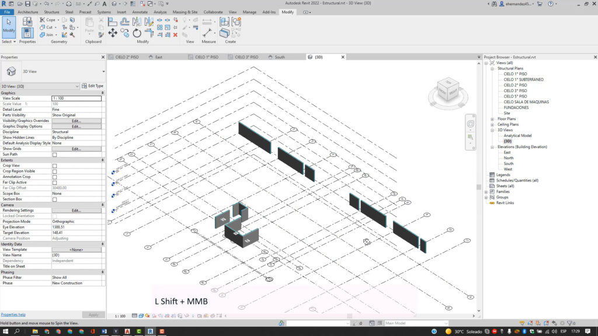Open the Properties help link
Screen dimensions: 598x336
point(13,314)
